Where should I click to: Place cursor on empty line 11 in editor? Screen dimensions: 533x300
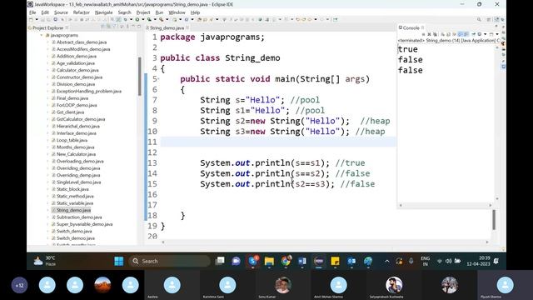(x=278, y=142)
